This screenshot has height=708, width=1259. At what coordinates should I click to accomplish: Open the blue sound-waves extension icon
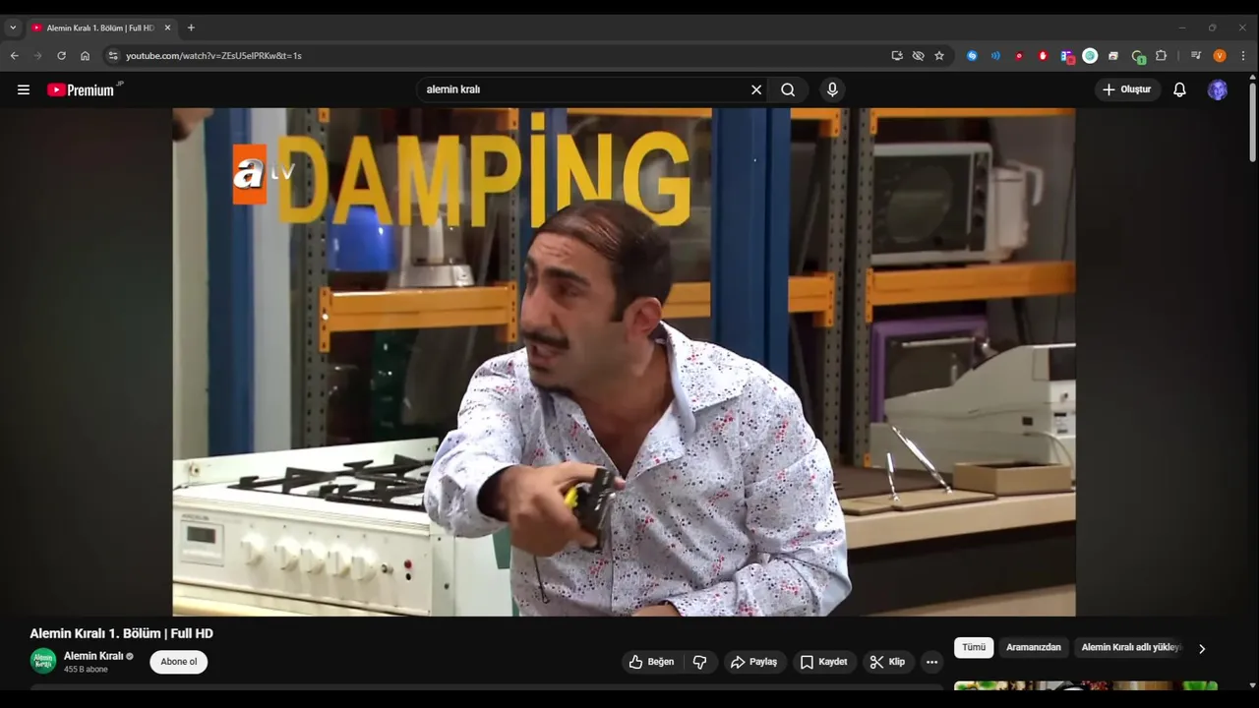tap(995, 56)
